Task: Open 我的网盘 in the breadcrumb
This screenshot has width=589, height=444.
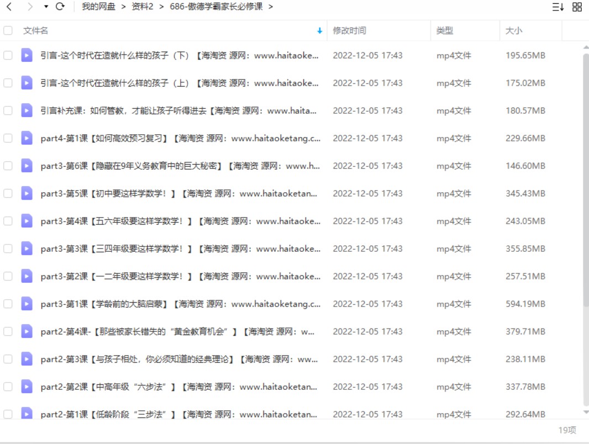Action: 98,7
